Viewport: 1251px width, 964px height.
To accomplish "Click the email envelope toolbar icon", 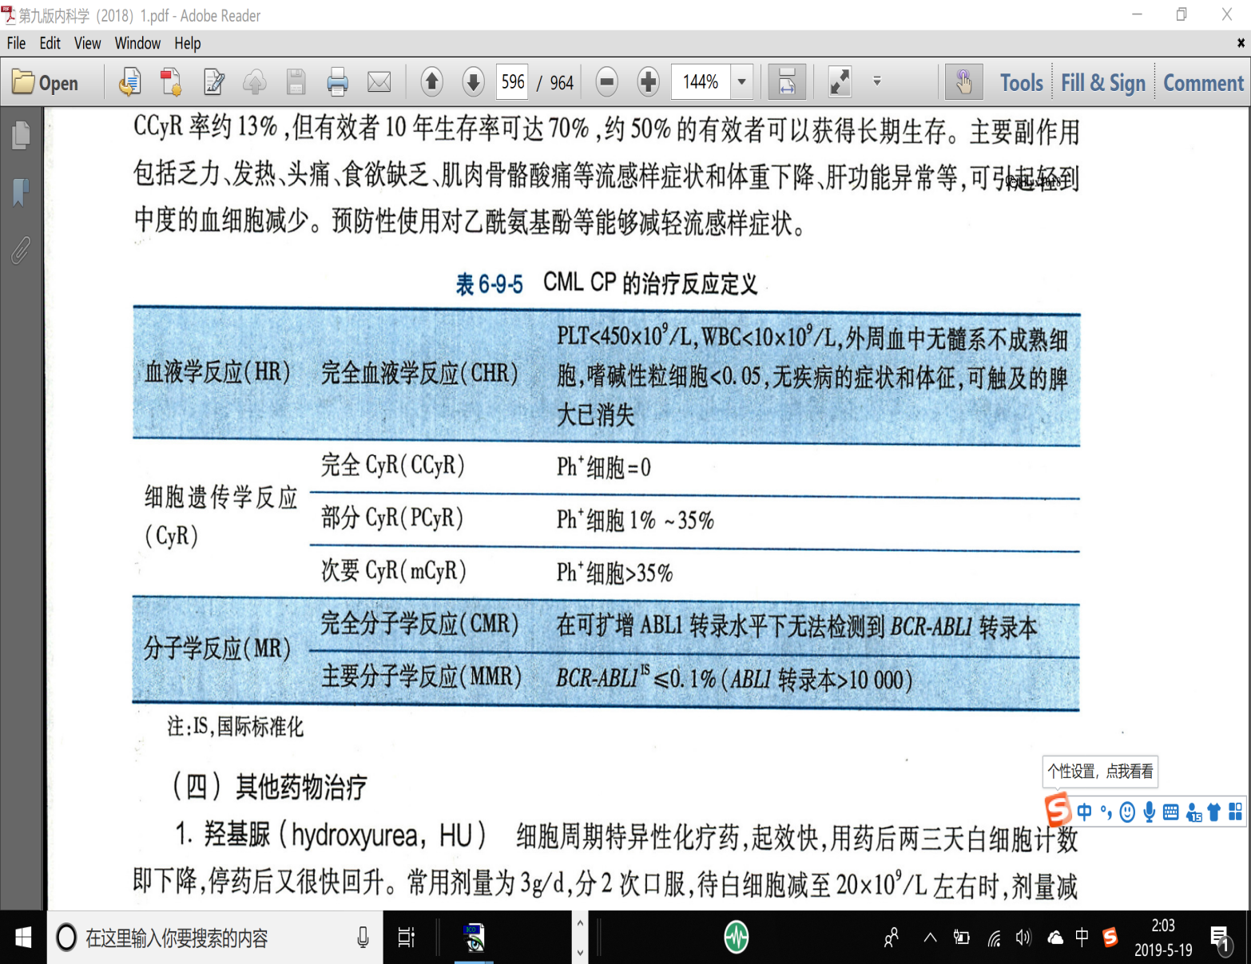I will click(x=379, y=82).
